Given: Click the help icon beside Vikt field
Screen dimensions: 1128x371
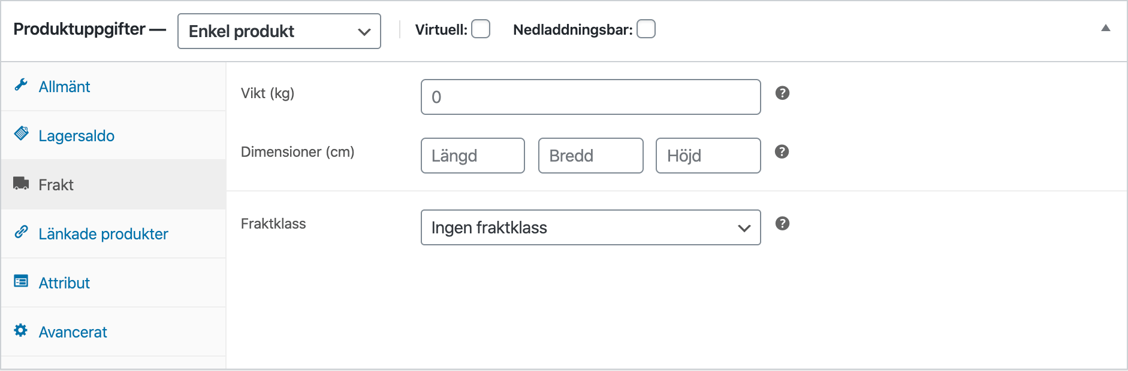Looking at the screenshot, I should (782, 93).
